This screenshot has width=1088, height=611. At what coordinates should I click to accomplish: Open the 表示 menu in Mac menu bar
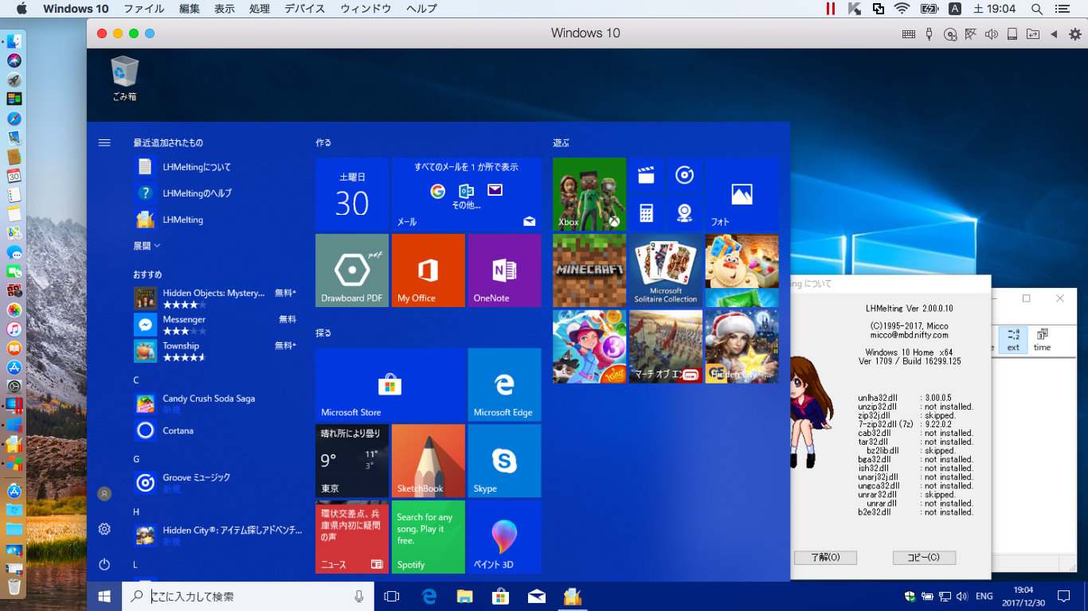point(225,9)
